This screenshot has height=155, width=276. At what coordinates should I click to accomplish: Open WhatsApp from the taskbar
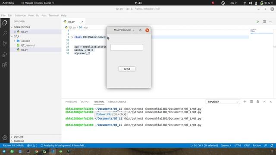point(12,151)
